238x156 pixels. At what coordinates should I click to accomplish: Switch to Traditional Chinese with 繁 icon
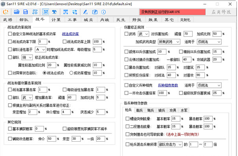54,12
